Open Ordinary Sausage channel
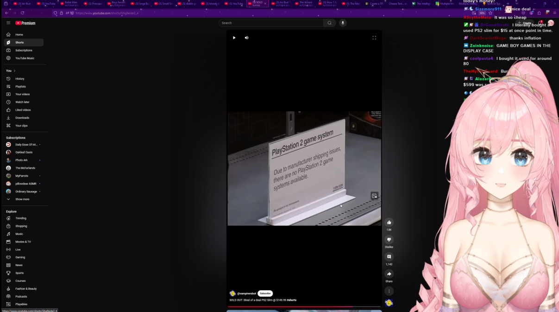The image size is (559, 312). tap(24, 191)
